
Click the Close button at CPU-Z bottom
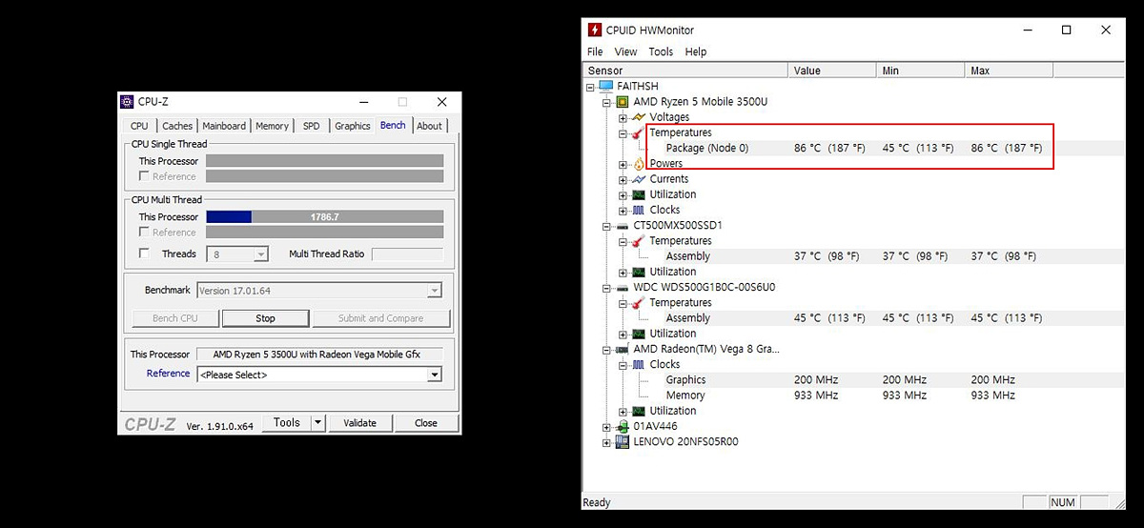(x=426, y=423)
